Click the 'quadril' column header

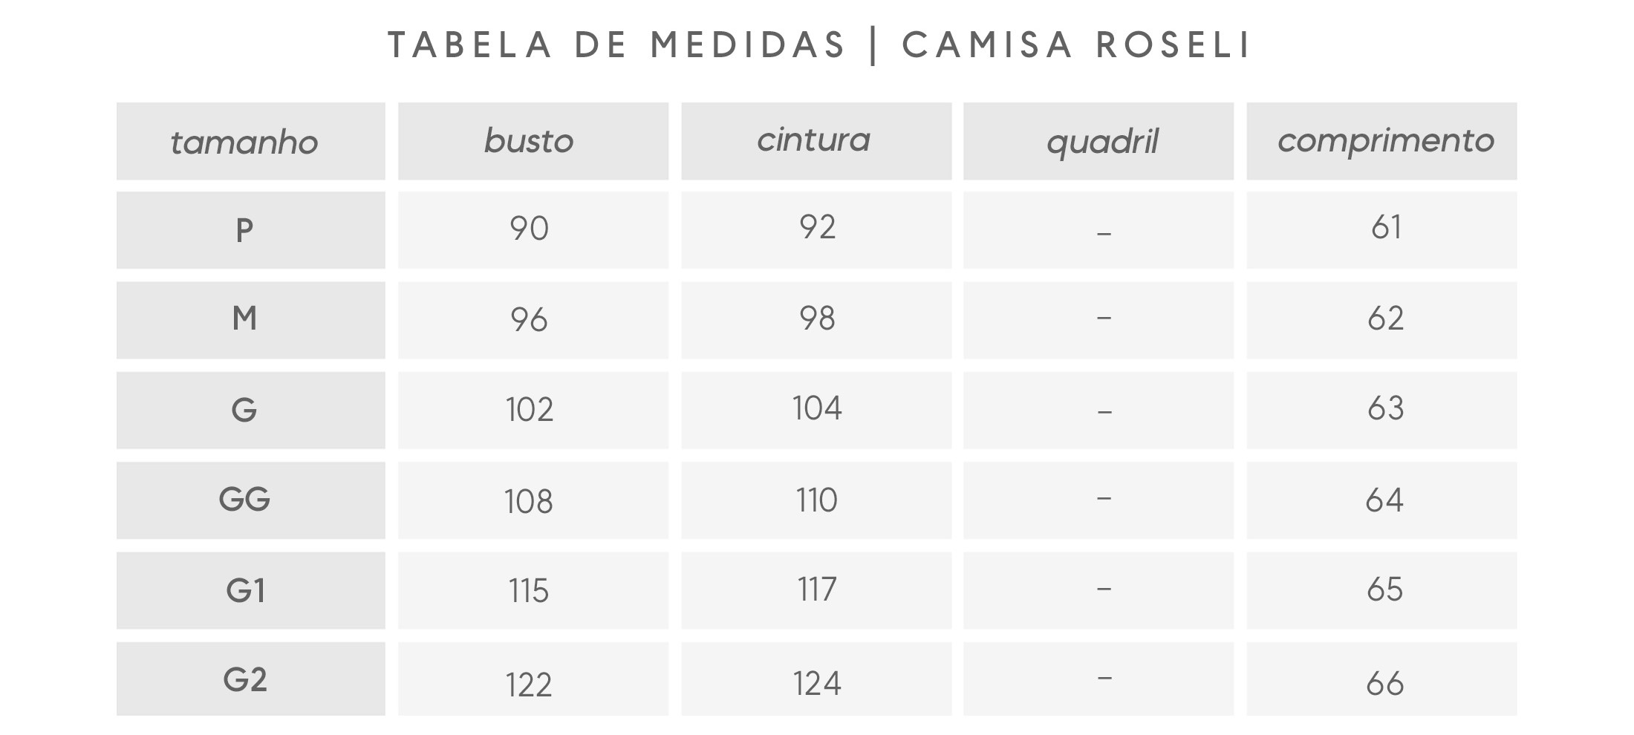pos(1102,142)
